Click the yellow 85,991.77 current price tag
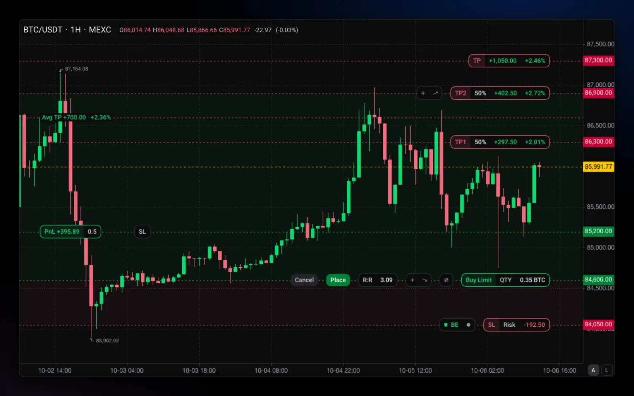Image resolution: width=634 pixels, height=396 pixels. click(598, 167)
